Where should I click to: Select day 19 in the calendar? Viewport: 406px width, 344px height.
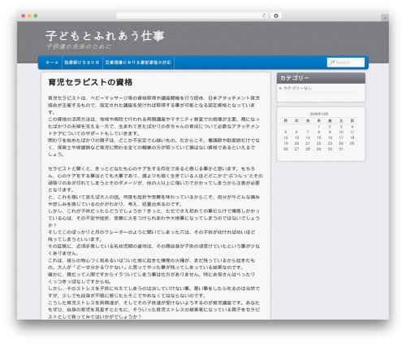[x=286, y=143]
